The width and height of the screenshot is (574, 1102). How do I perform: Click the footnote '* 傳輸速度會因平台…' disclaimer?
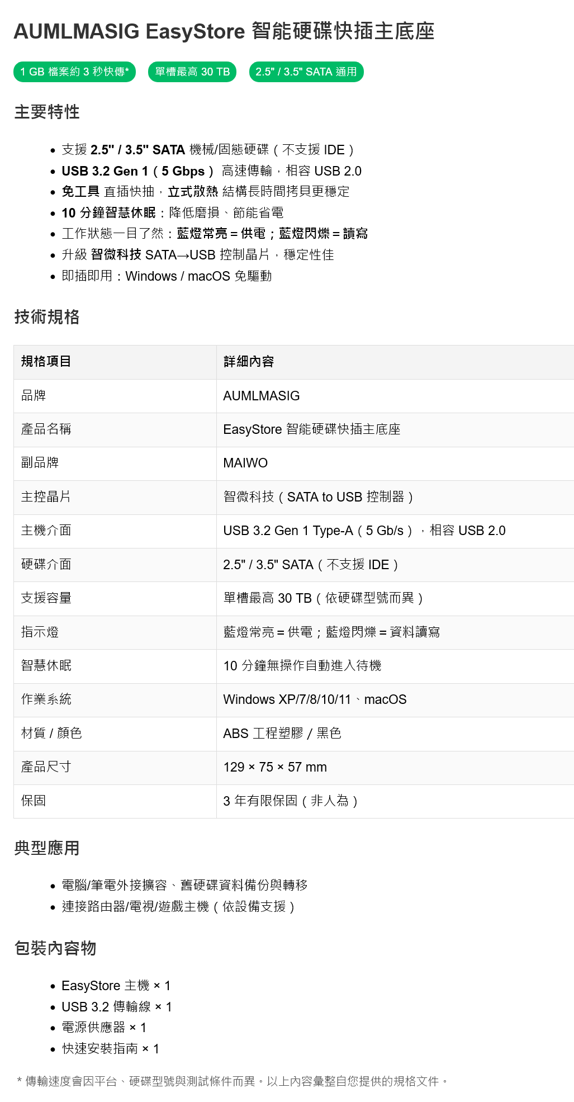pos(233,1081)
